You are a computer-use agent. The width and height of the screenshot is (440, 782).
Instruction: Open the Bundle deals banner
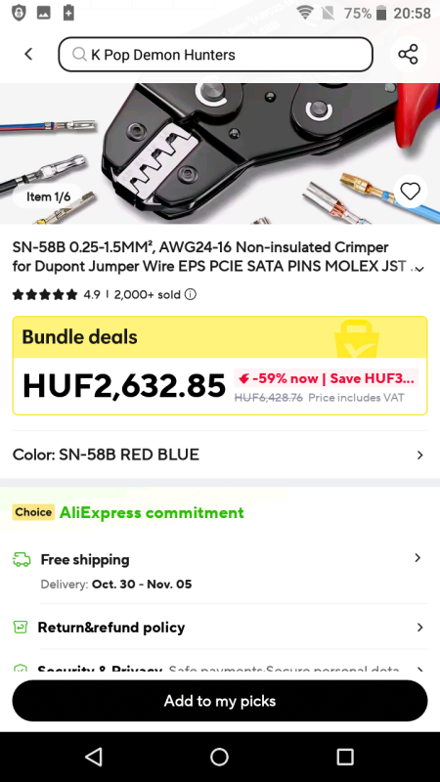tap(219, 337)
